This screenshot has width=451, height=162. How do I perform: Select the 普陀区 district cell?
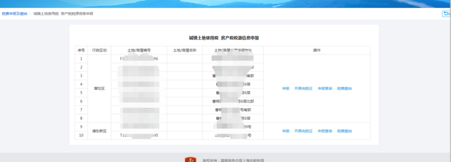point(99,89)
